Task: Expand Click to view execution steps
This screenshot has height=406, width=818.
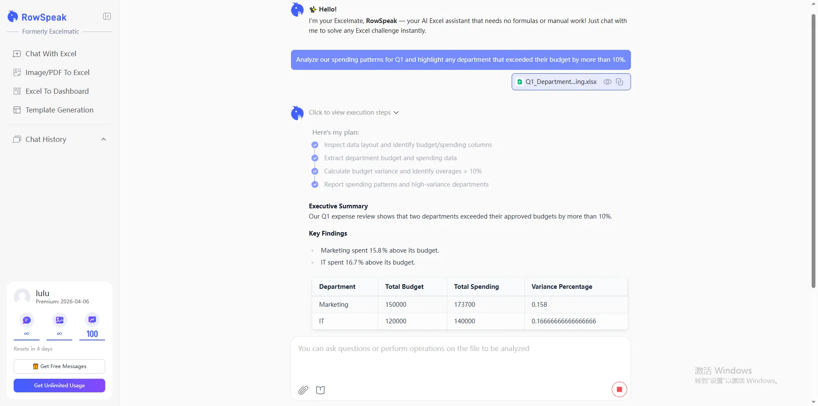Action: [354, 112]
